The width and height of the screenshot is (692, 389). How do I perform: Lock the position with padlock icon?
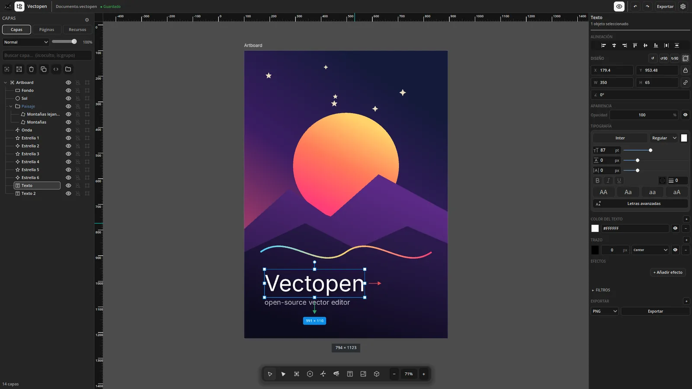[x=686, y=70]
